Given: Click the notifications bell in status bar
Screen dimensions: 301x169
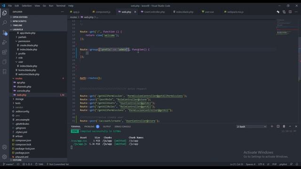Looking at the screenshot, I should click(x=297, y=164).
